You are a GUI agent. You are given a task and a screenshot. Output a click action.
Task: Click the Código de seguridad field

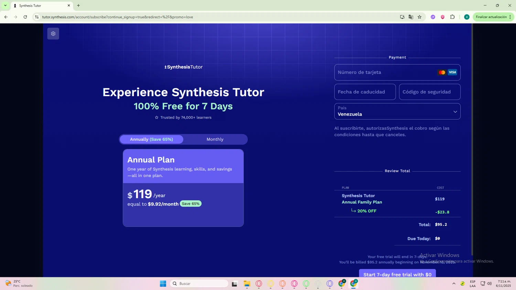pyautogui.click(x=430, y=92)
